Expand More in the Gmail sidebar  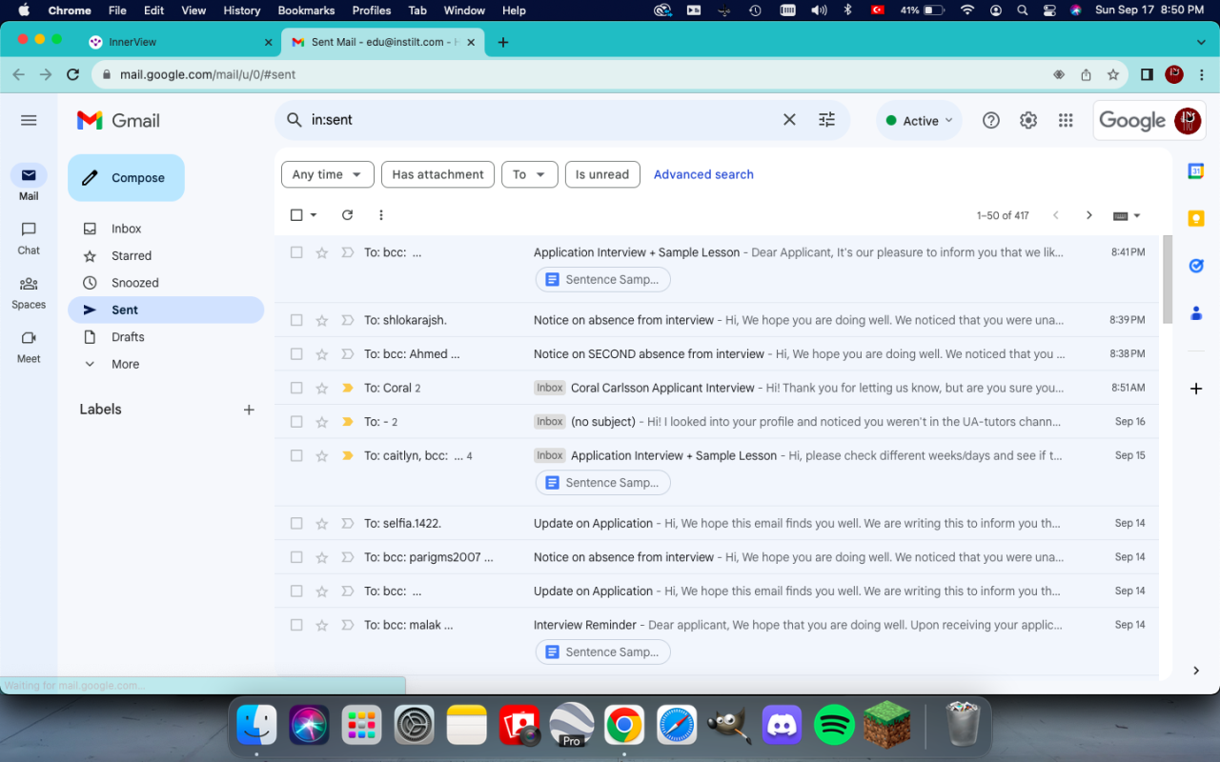click(125, 364)
